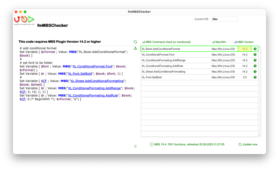
Task: Open help for XL.Font.SetBold via its question mark
Action: pyautogui.click(x=255, y=77)
